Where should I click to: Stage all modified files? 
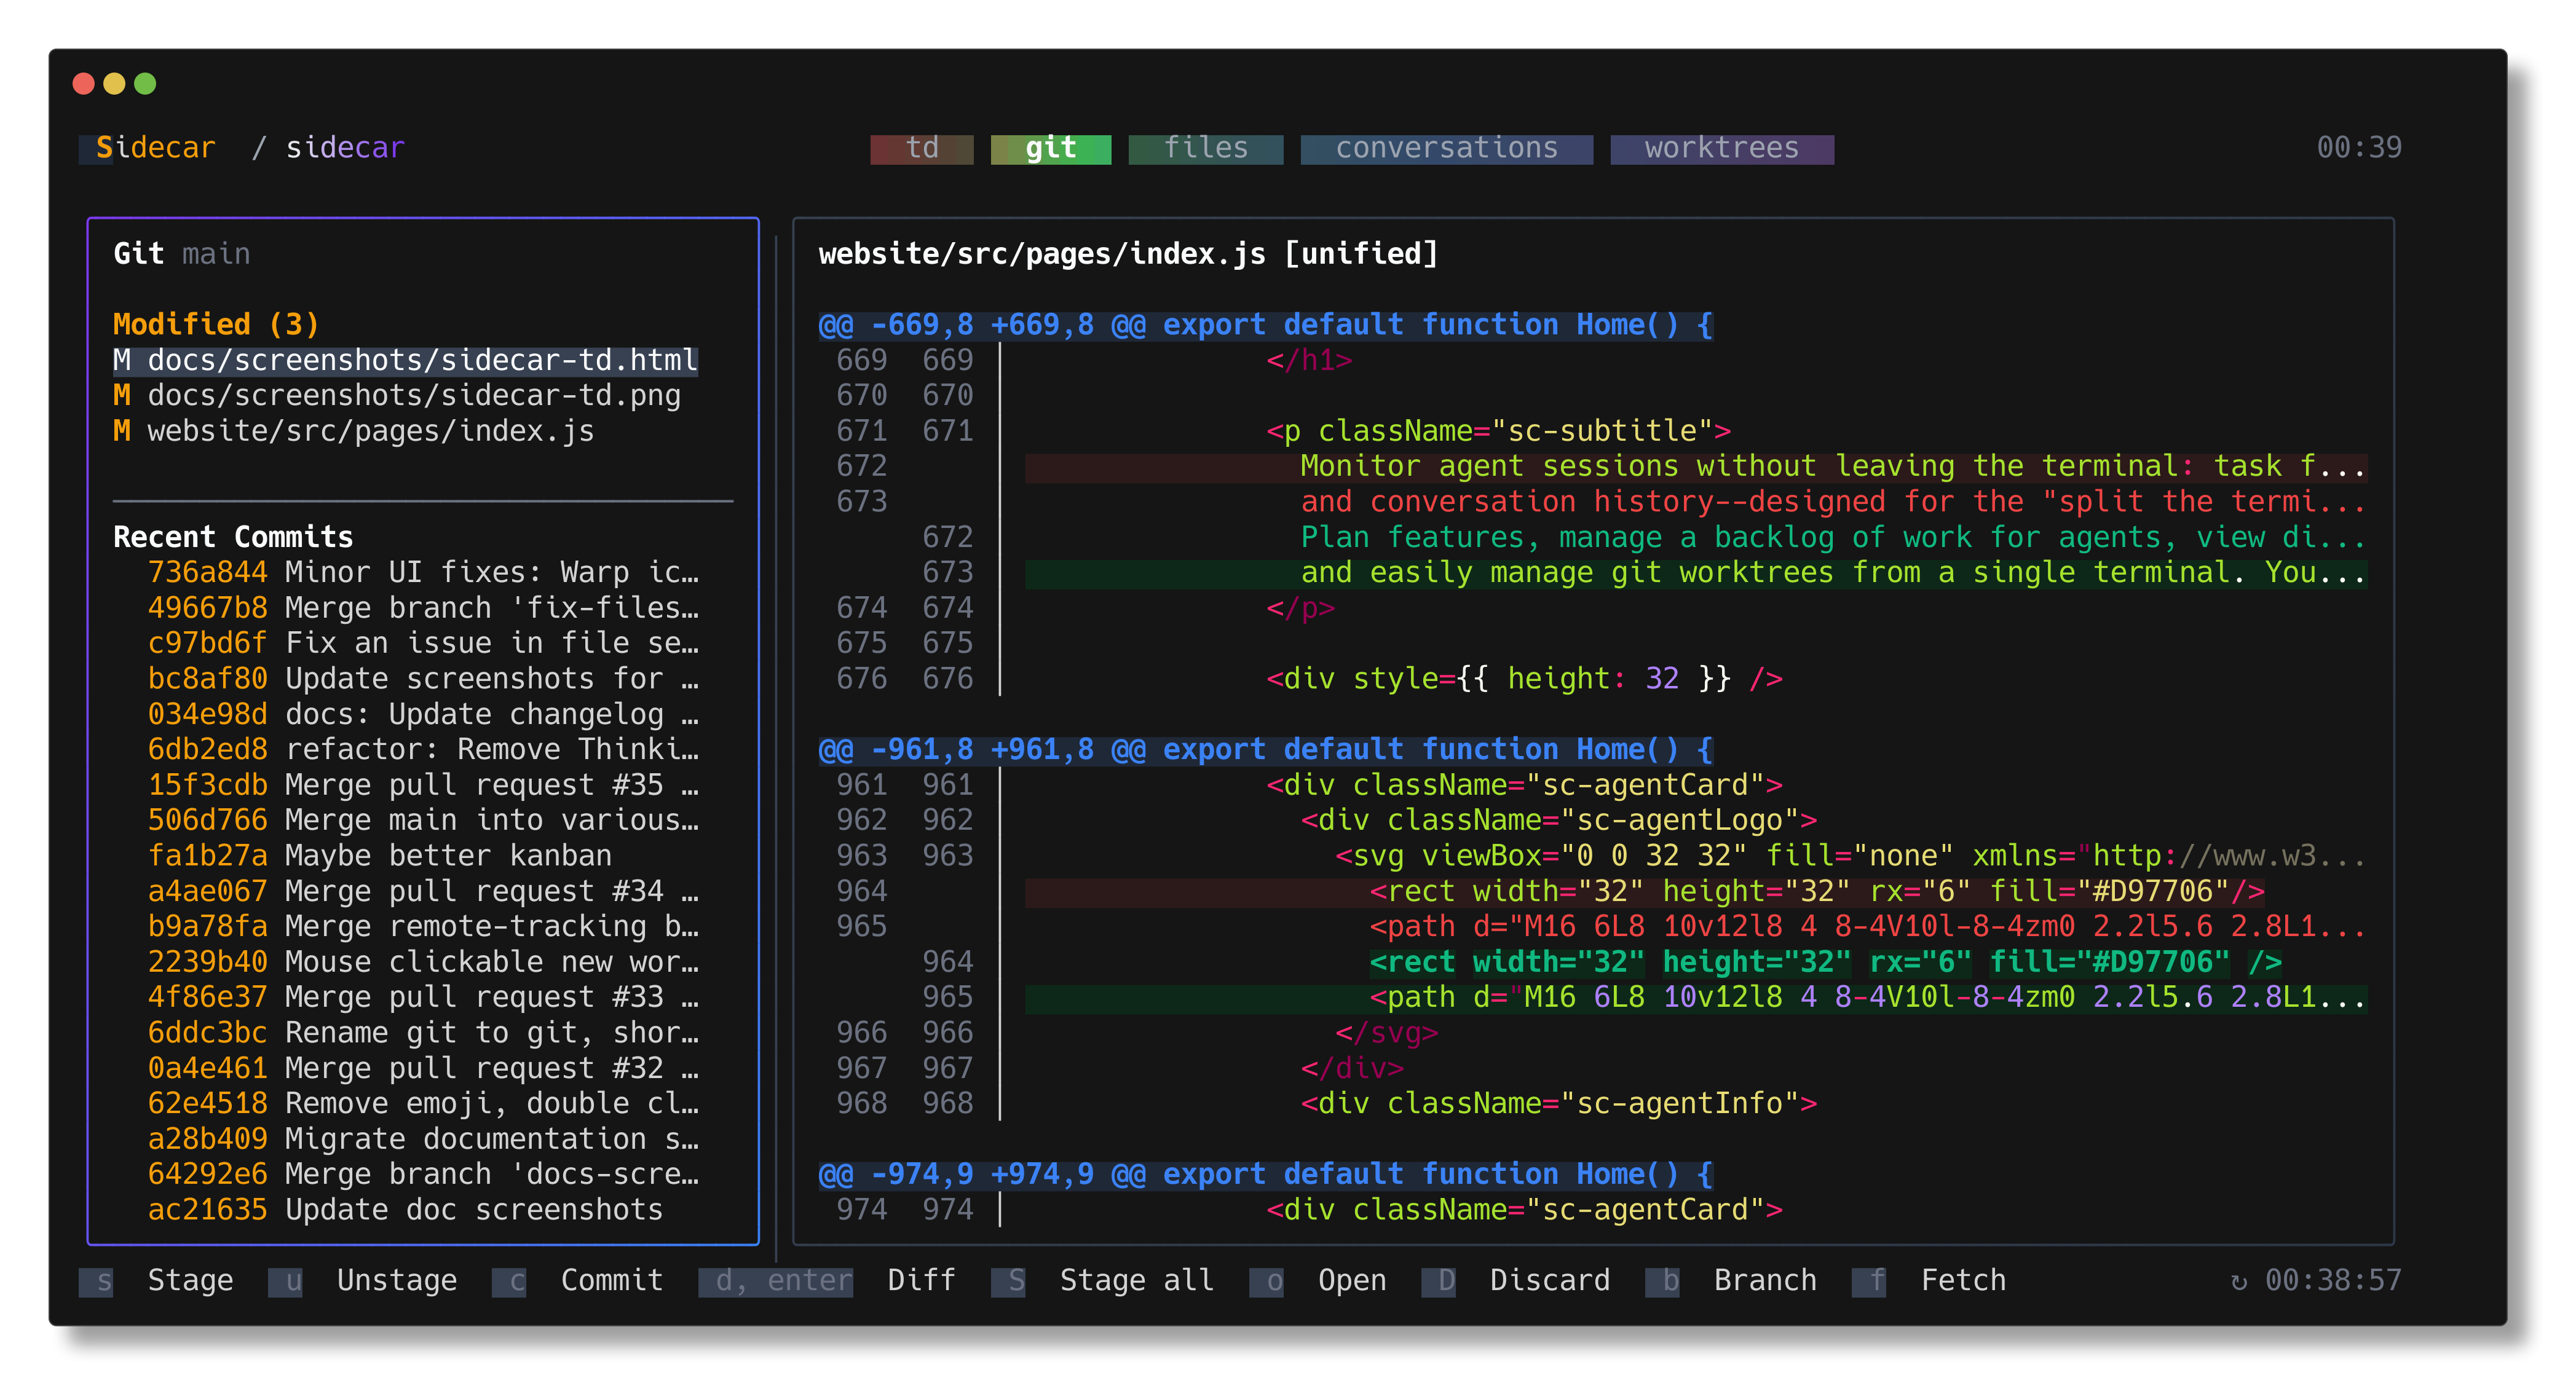coord(1137,1280)
